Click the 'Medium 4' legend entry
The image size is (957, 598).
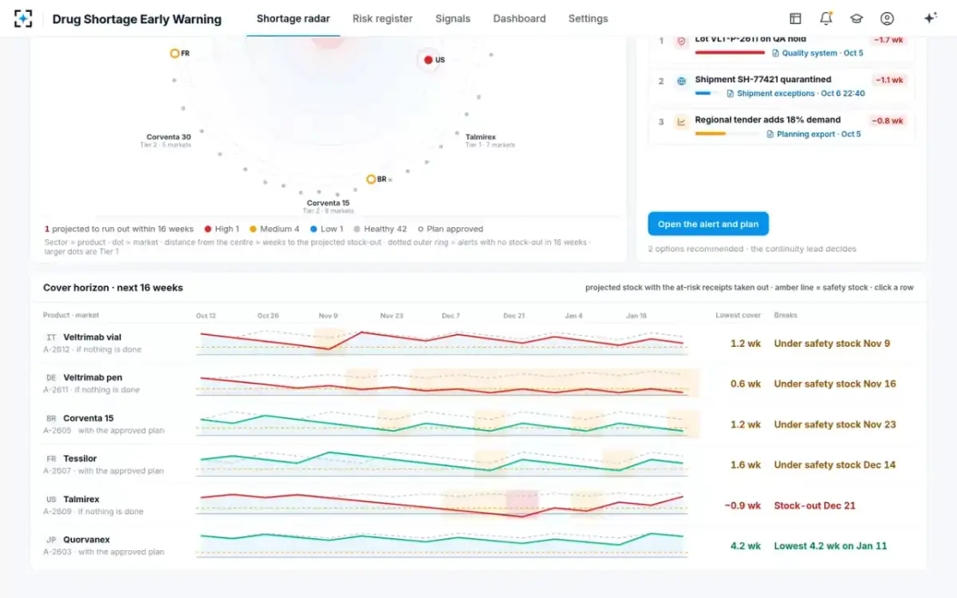click(x=274, y=229)
